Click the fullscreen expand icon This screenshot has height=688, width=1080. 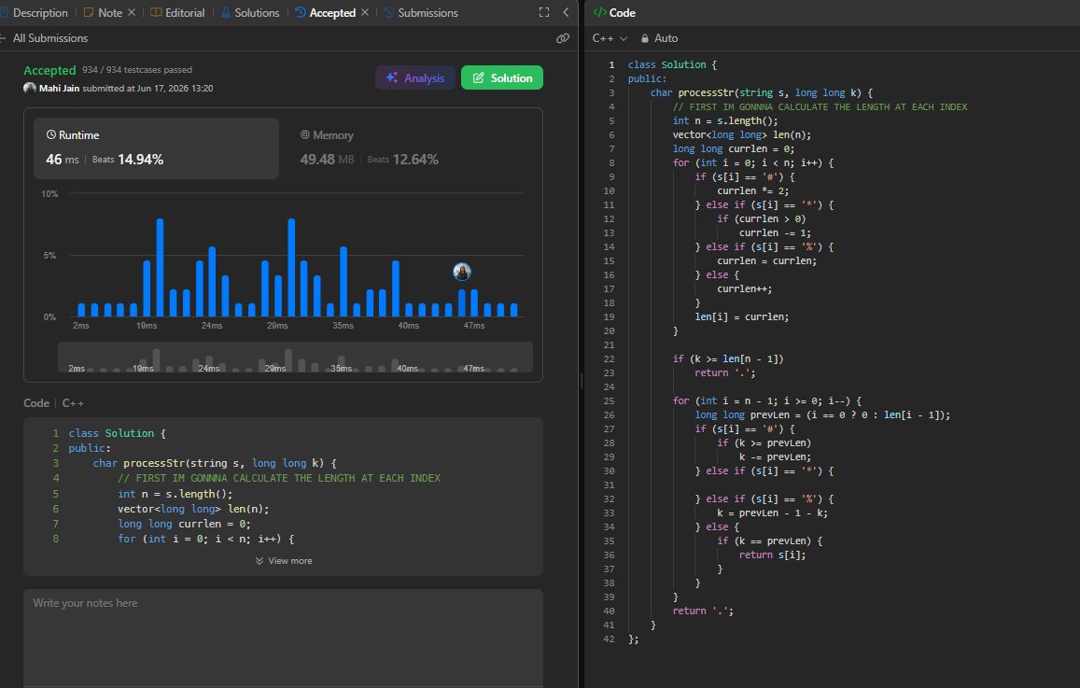tap(544, 12)
